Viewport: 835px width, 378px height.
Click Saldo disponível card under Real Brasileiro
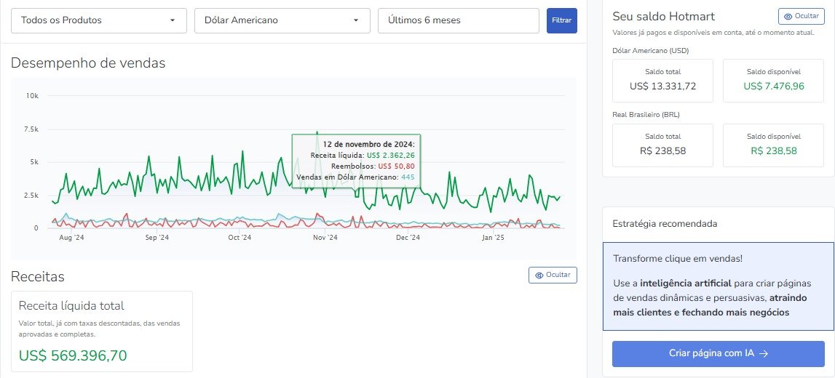[773, 145]
